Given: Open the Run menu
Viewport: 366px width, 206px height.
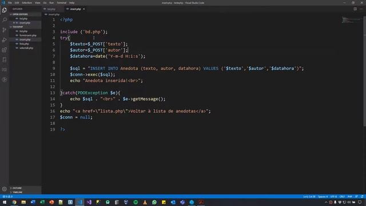Looking at the screenshot, I should click(51, 3).
